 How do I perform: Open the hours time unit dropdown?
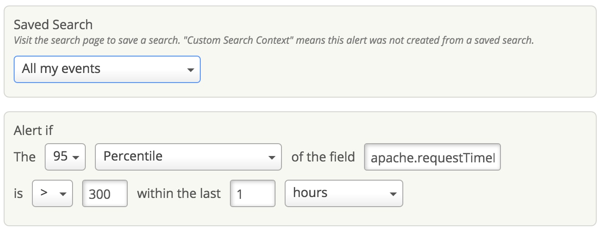click(343, 193)
